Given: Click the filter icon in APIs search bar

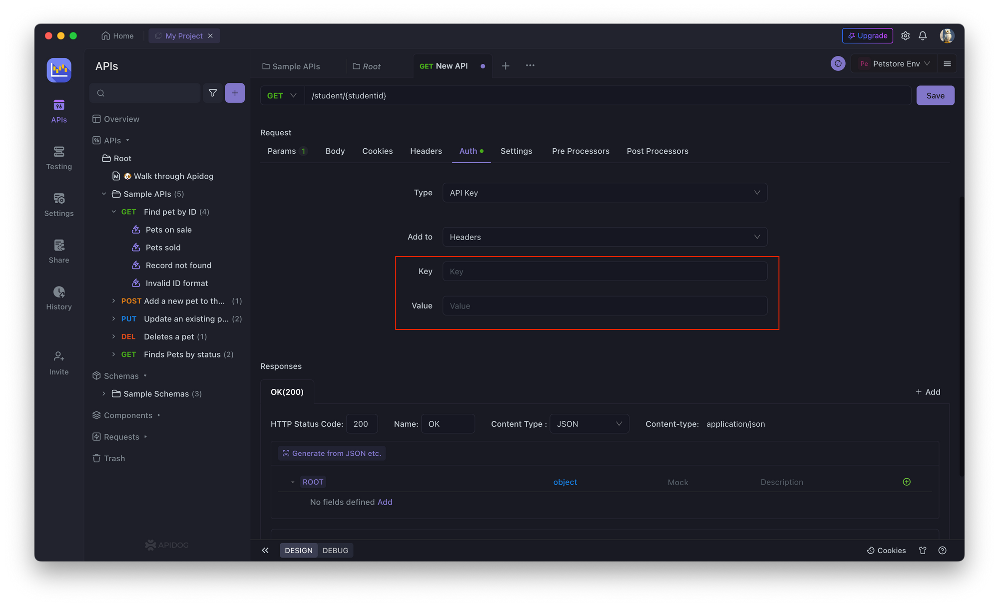Looking at the screenshot, I should coord(213,93).
